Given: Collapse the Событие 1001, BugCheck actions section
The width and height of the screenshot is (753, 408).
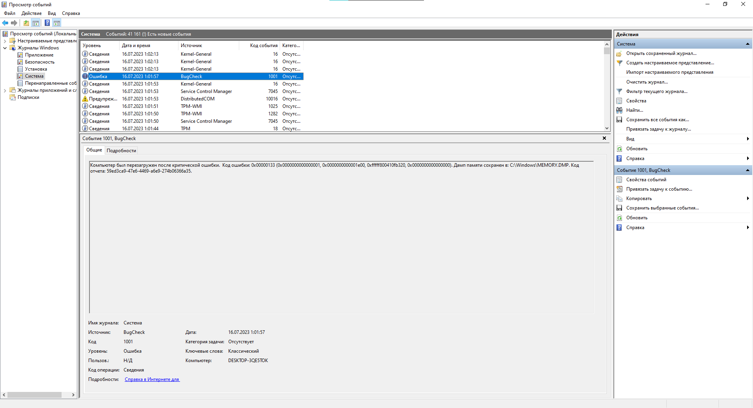Looking at the screenshot, I should coord(748,170).
